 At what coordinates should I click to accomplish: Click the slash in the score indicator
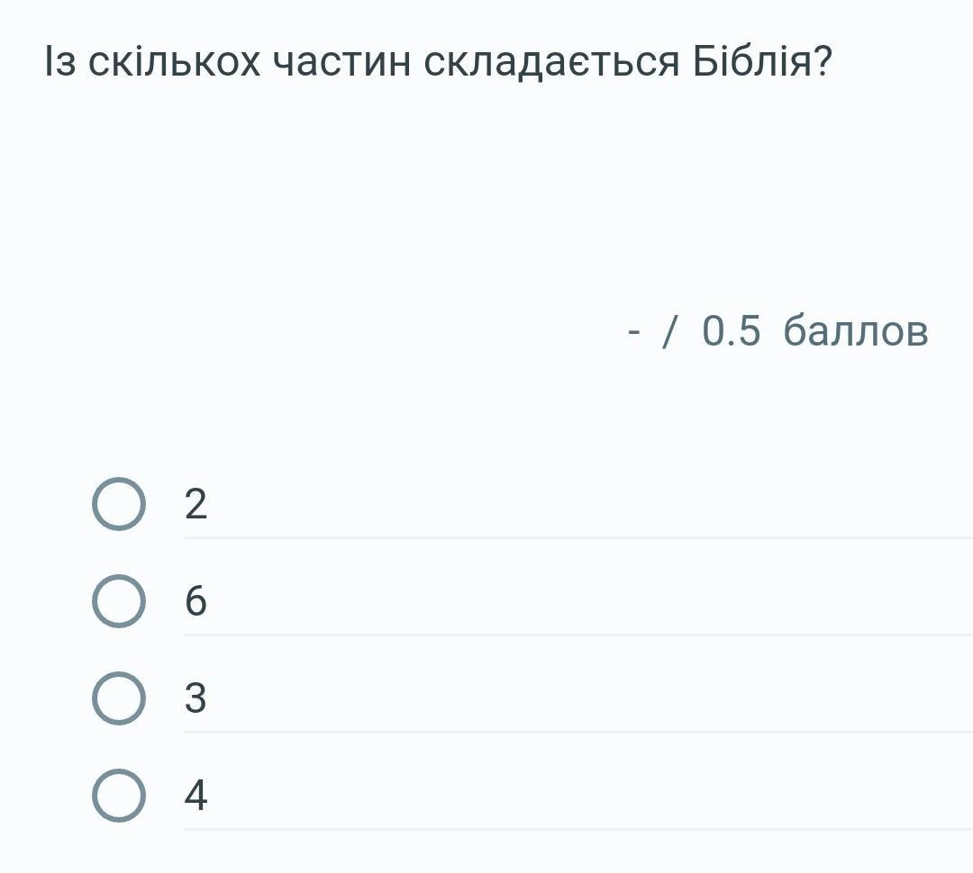pos(668,330)
